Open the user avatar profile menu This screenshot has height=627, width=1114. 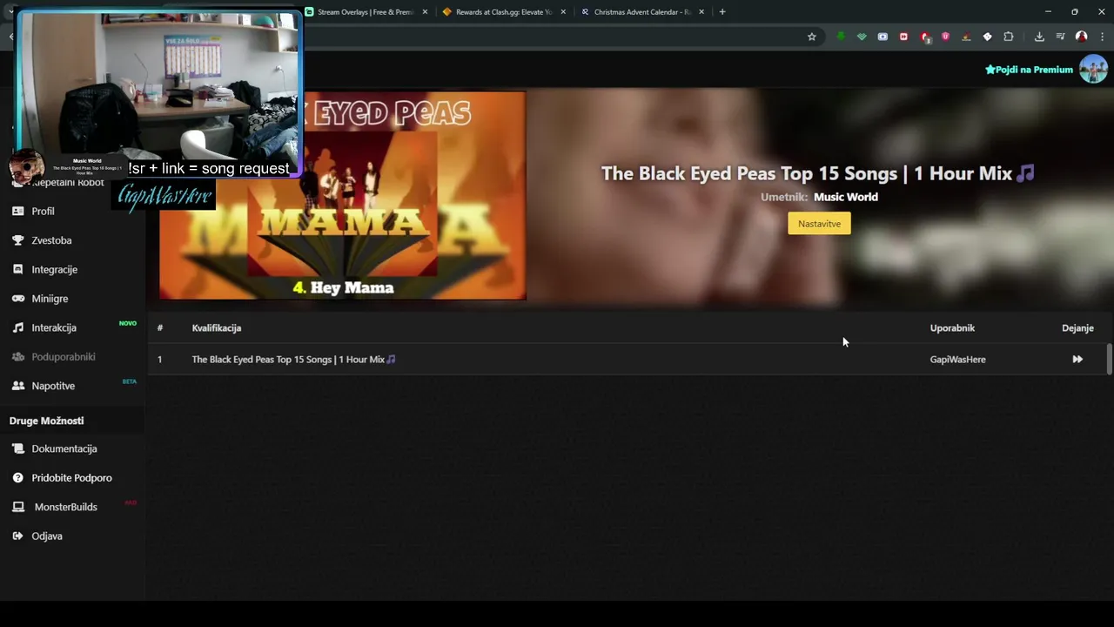pyautogui.click(x=1093, y=69)
